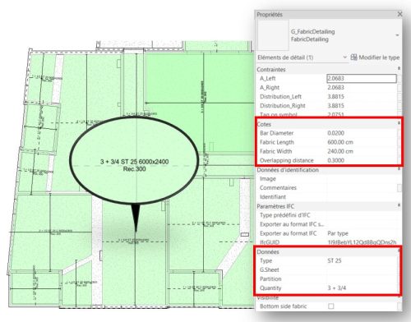411x322 pixels.
Task: Click the Modifier le type icon
Action: pyautogui.click(x=353, y=57)
